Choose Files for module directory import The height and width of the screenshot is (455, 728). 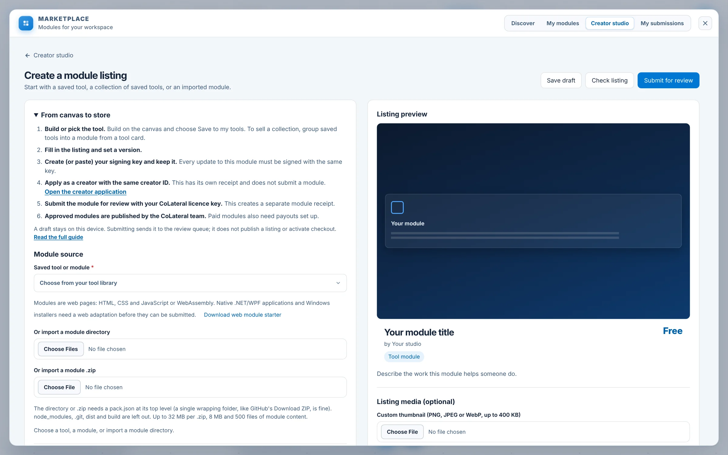coord(61,349)
